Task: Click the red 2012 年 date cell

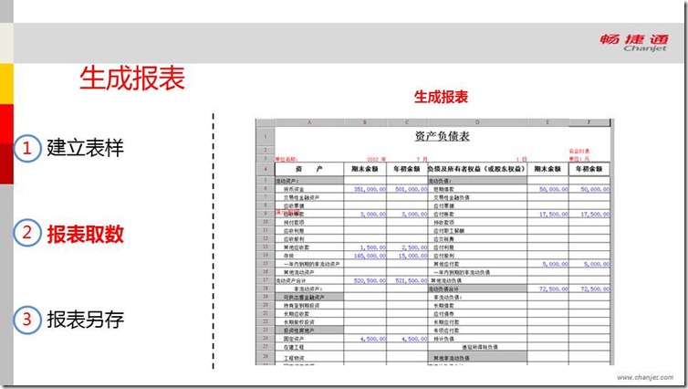Action: 376,159
